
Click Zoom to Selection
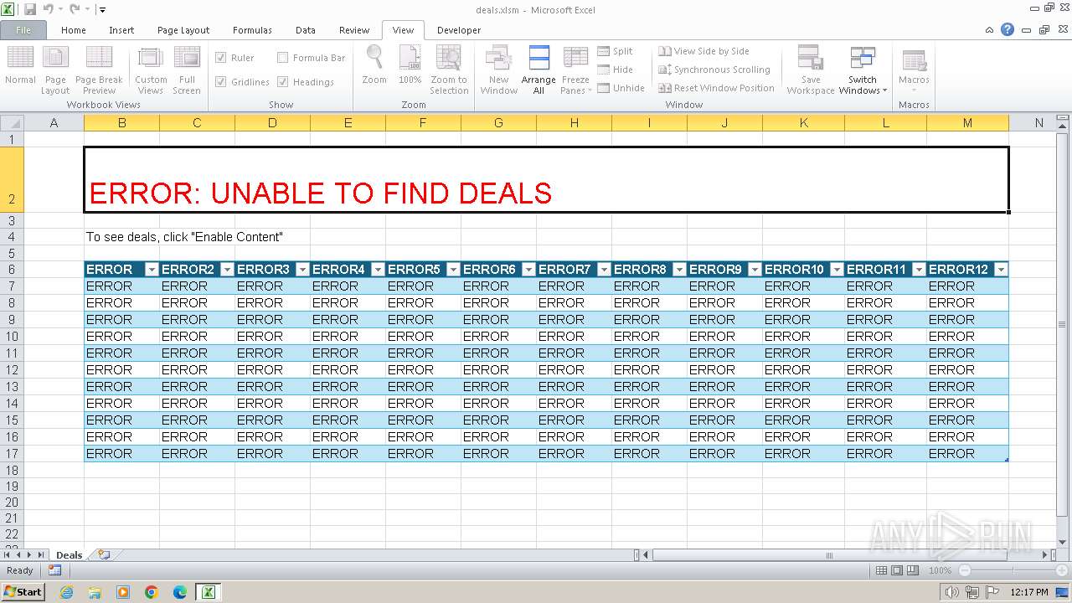[x=449, y=68]
